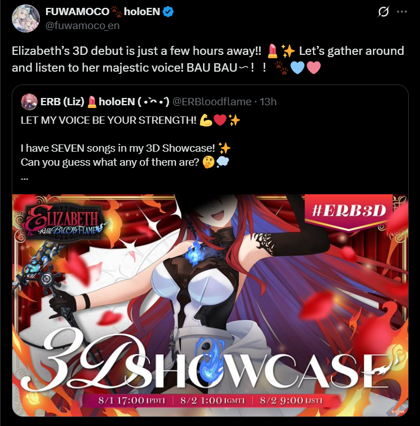Click the Elizabeth Rose Bloodflame logo

tap(64, 222)
